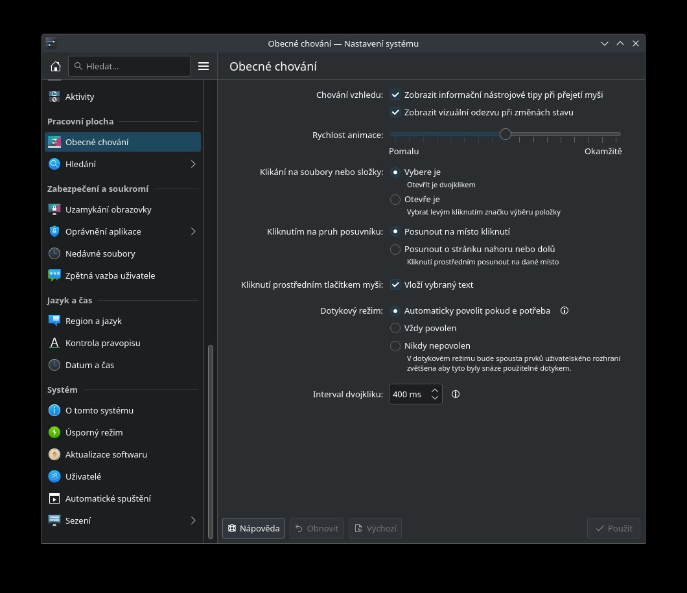
Task: Go to Datum a čas section
Action: click(89, 365)
